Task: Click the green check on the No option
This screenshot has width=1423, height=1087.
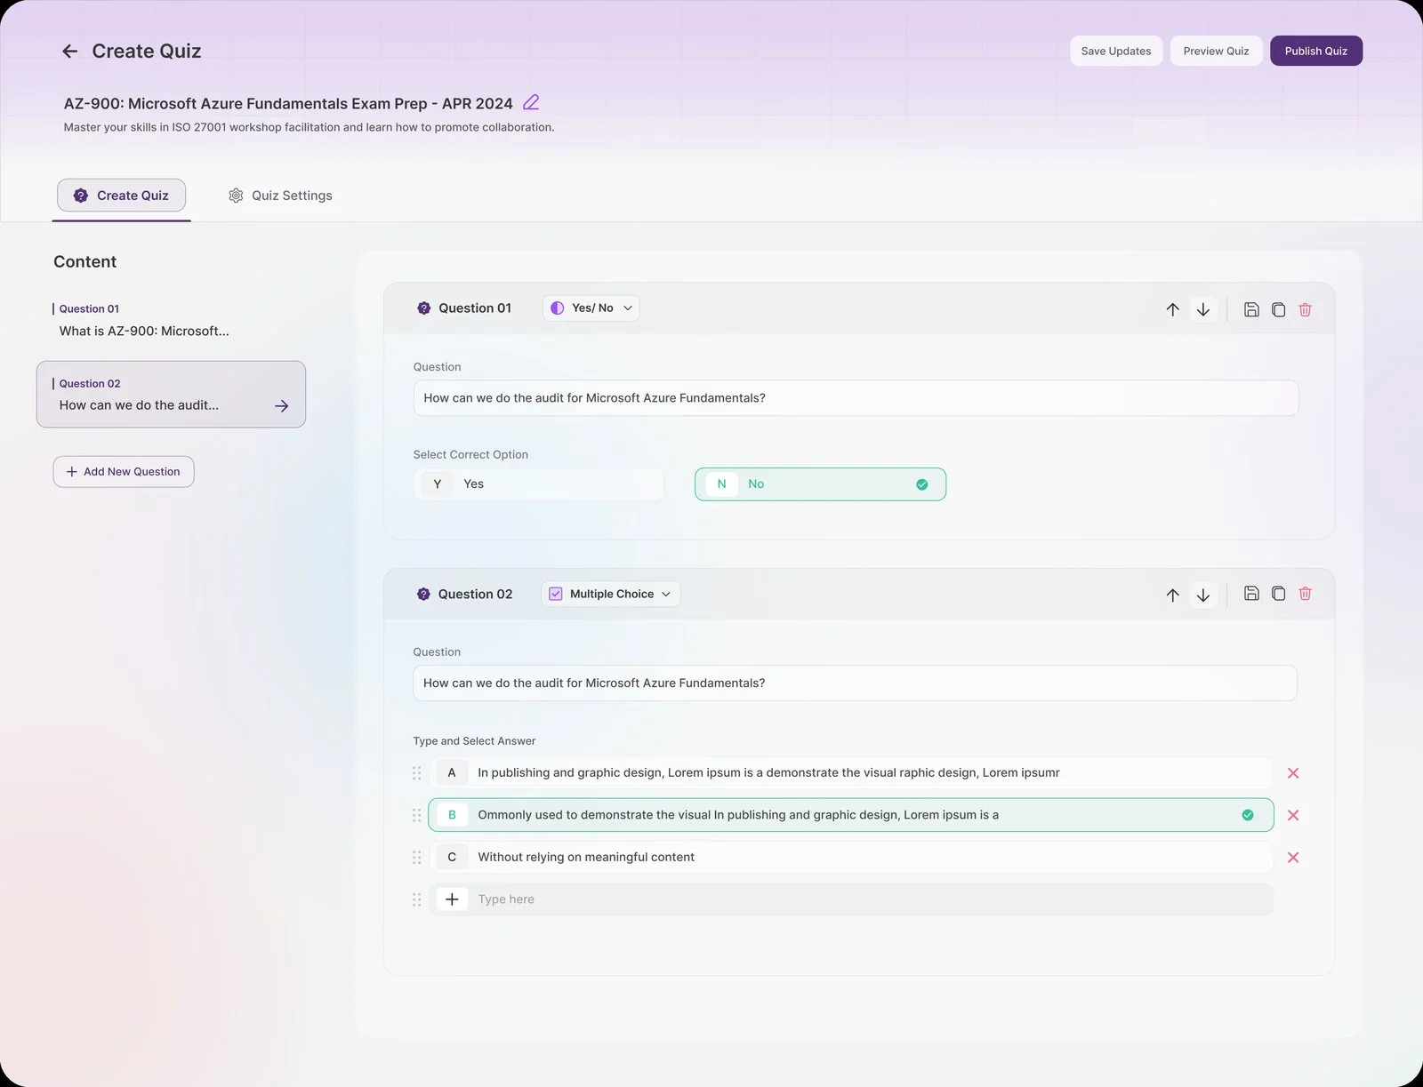Action: click(921, 484)
